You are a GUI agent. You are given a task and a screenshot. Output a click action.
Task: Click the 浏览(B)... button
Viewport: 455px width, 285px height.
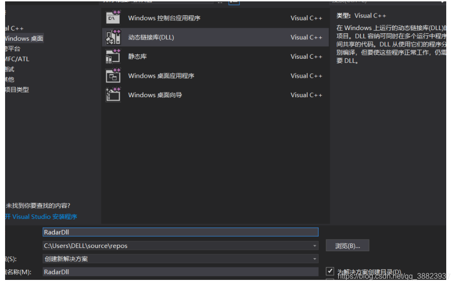click(347, 246)
